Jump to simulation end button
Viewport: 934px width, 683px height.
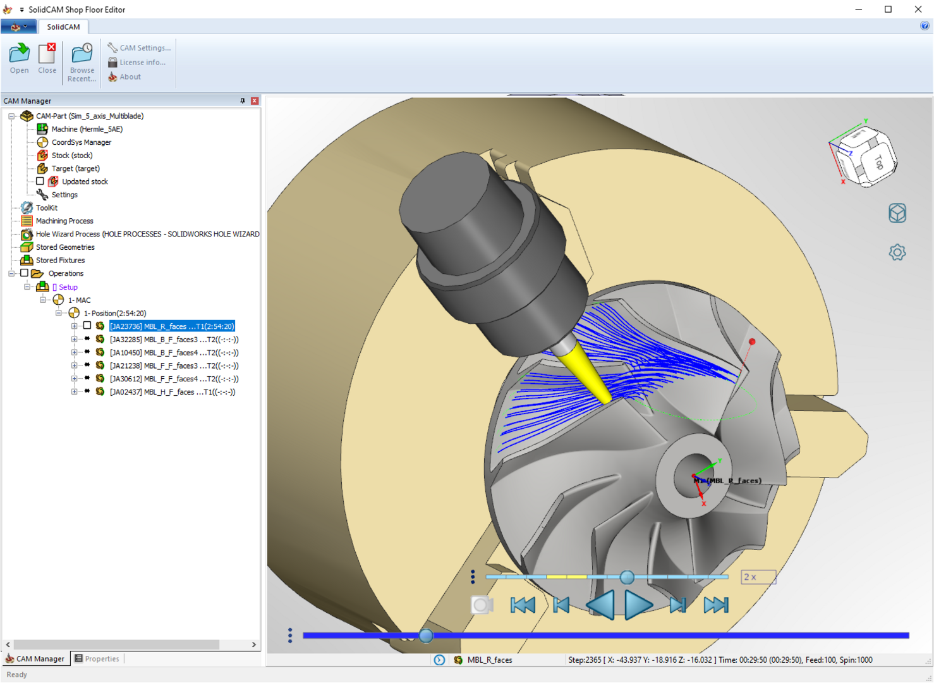716,605
